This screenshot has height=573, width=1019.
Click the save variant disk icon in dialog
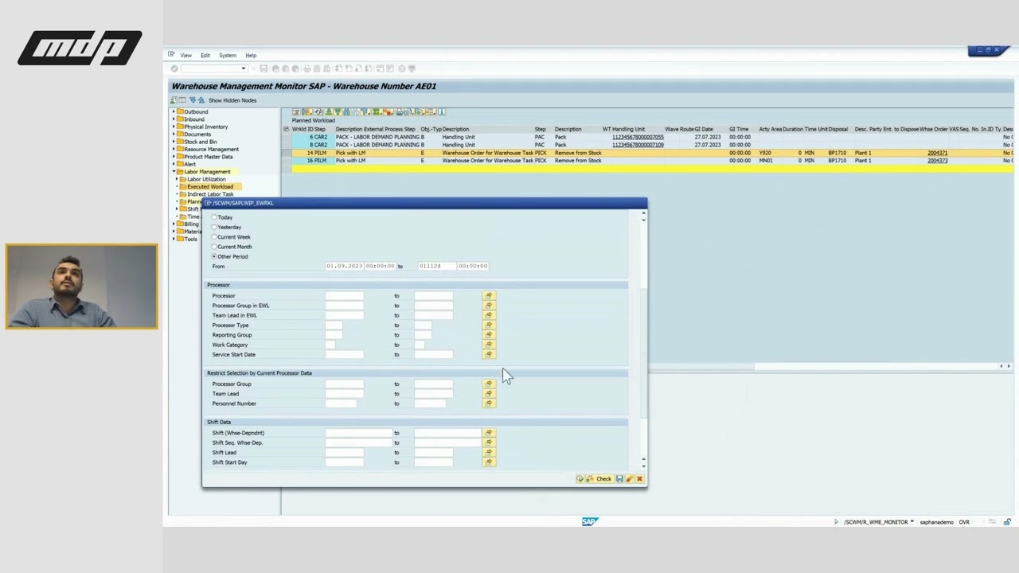619,479
